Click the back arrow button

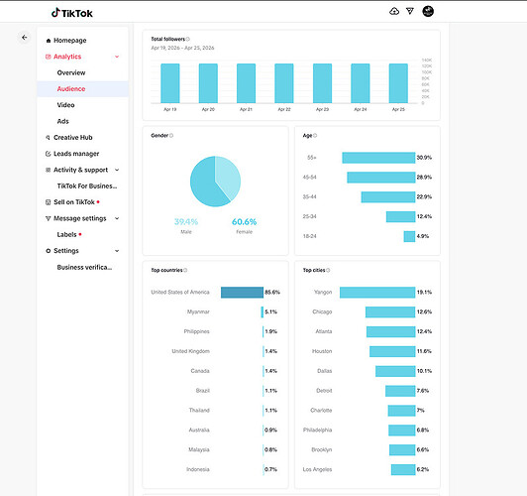[x=24, y=38]
